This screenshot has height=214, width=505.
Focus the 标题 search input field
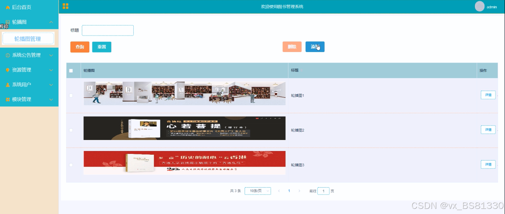(x=108, y=30)
